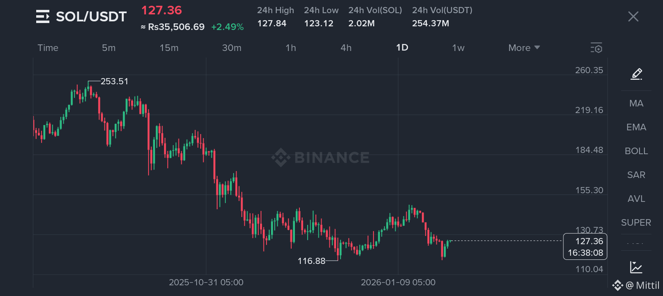663x296 pixels.
Task: Click the SOL/USDT pair title
Action: point(91,16)
